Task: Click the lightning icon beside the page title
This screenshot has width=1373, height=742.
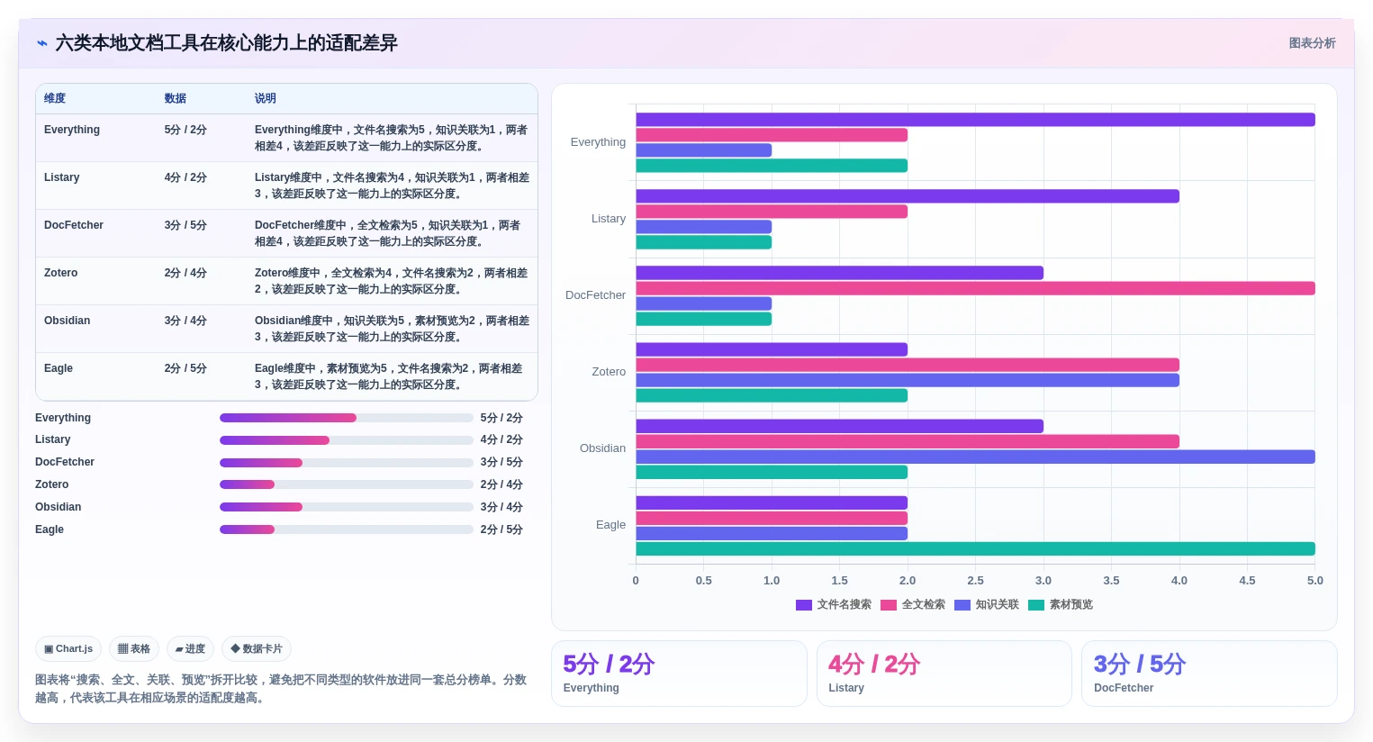Action: click(42, 43)
